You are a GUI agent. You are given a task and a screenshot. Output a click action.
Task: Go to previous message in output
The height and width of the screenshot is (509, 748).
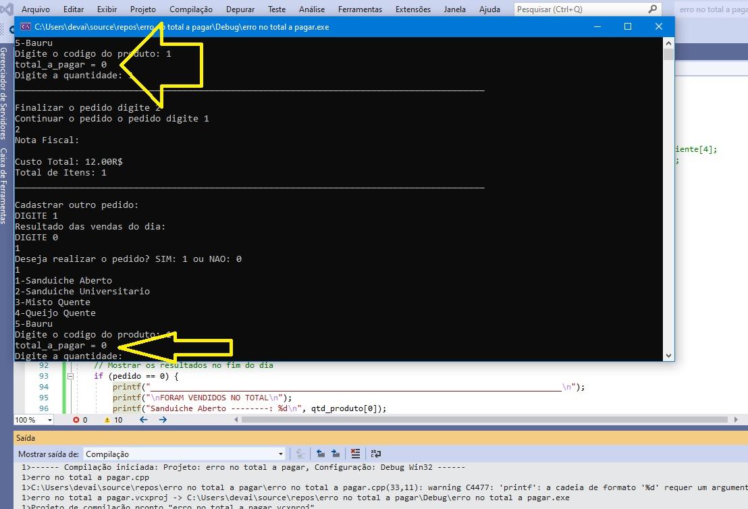tap(321, 454)
